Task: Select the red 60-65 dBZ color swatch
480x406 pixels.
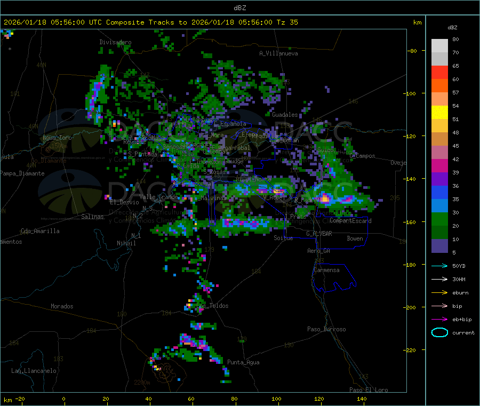Action: (x=439, y=72)
